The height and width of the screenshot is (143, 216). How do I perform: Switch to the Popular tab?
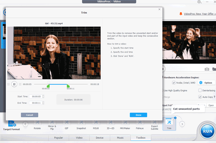click(x=58, y=138)
